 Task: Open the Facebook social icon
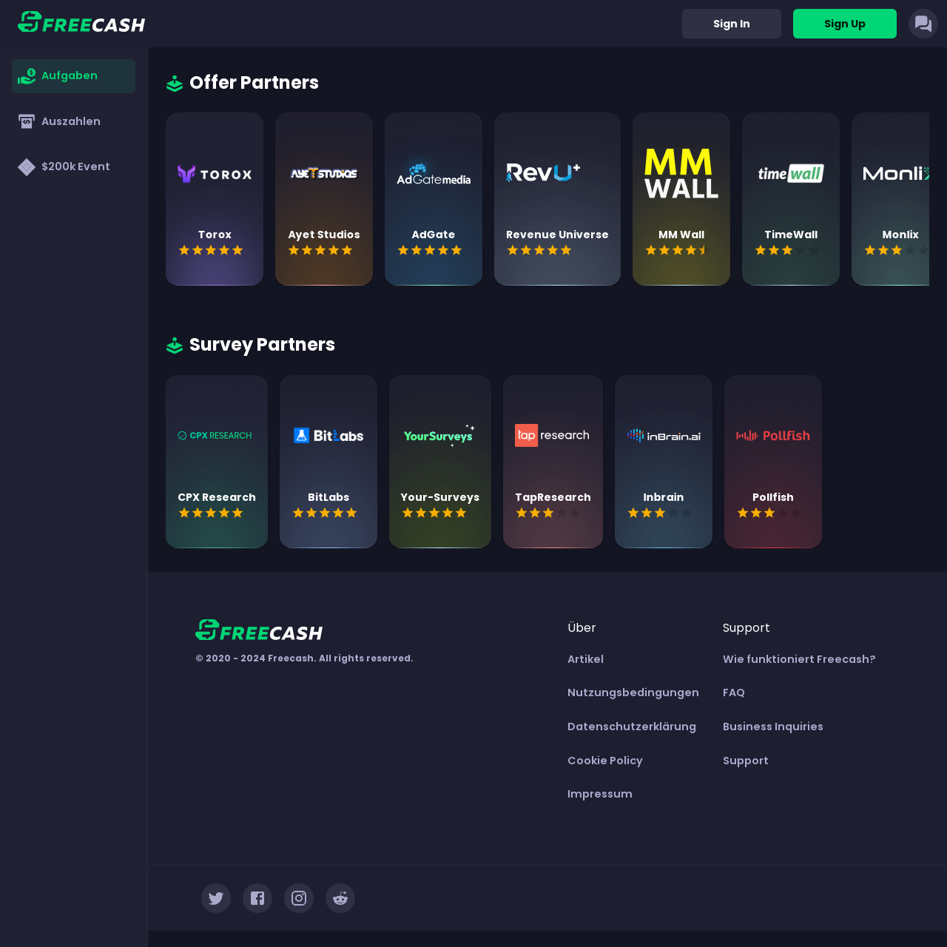pyautogui.click(x=257, y=898)
